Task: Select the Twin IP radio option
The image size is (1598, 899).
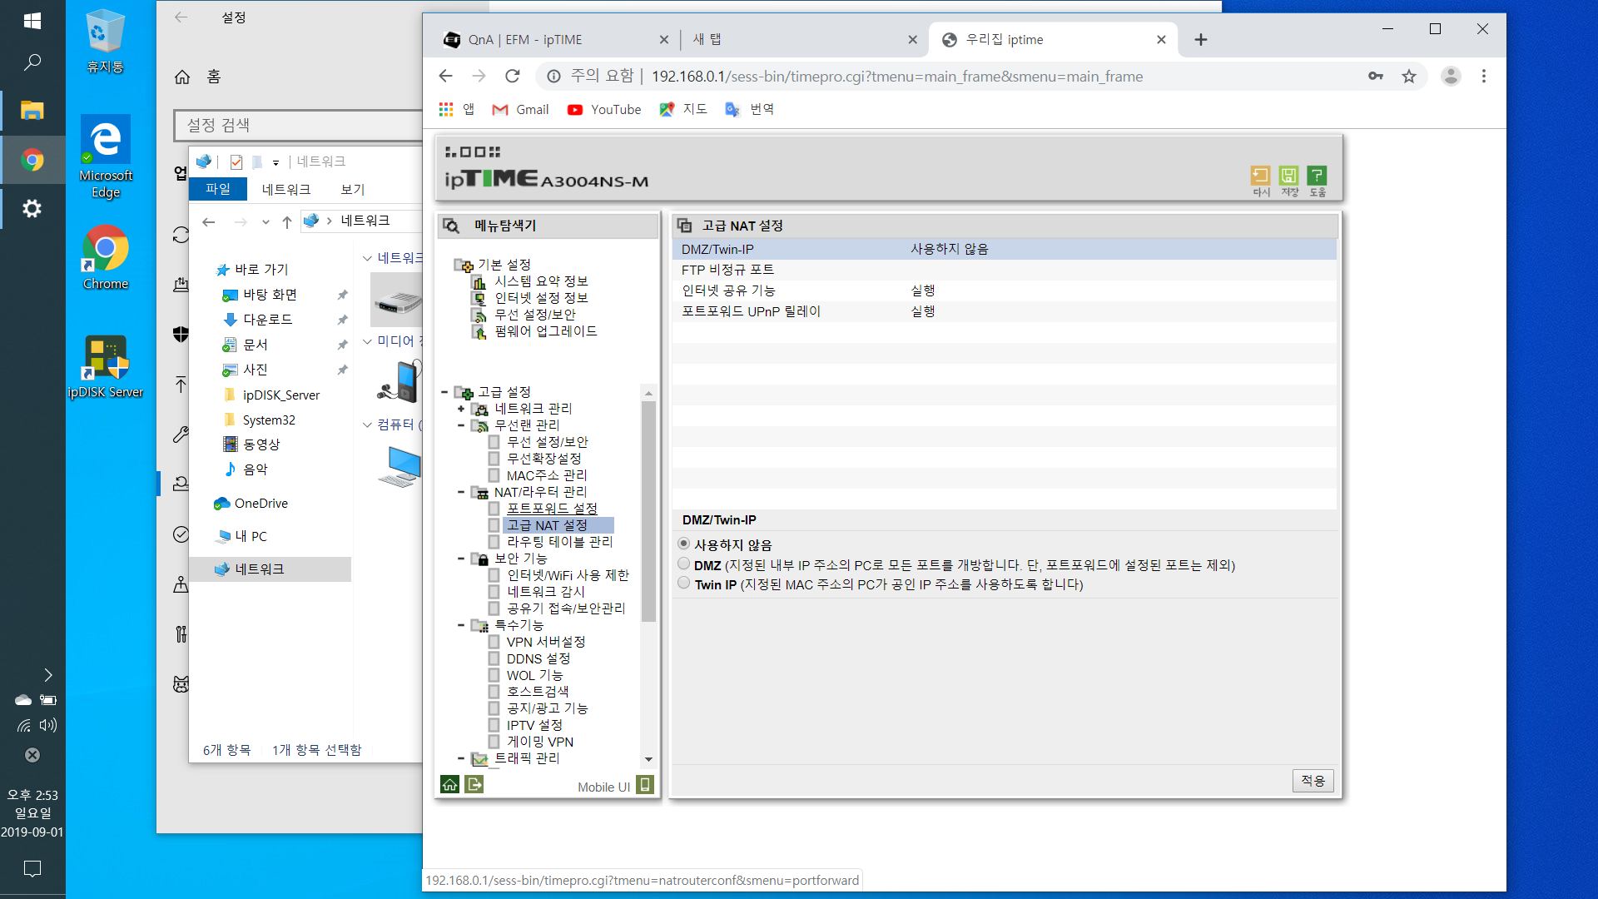Action: 684,584
